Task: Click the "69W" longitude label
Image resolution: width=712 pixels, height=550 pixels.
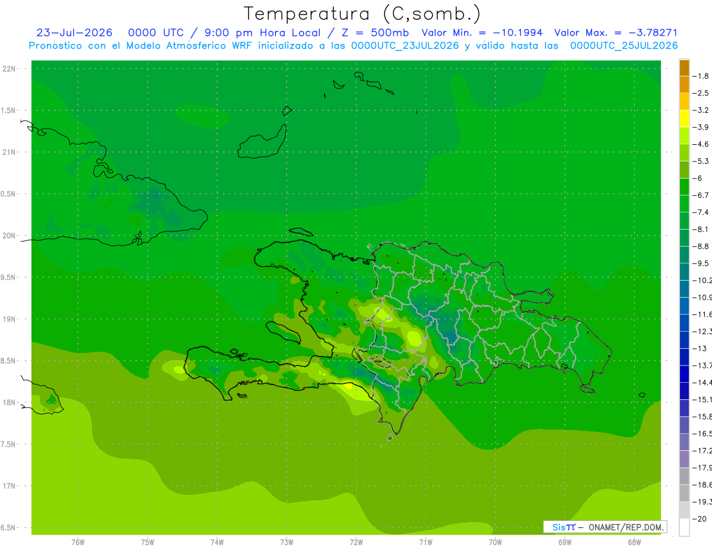Action: pos(565,542)
